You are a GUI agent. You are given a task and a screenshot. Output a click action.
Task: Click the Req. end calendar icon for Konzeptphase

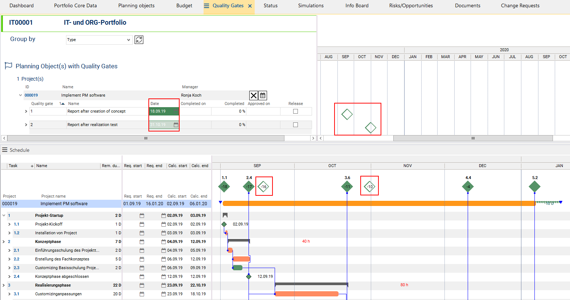coord(164,242)
